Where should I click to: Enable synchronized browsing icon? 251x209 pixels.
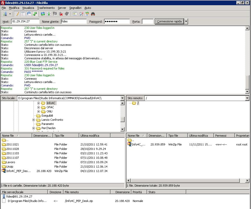click(x=87, y=14)
